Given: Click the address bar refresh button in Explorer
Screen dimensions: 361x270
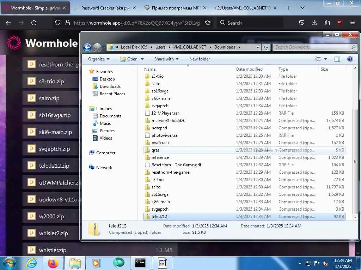Looking at the screenshot, I should [266, 47].
